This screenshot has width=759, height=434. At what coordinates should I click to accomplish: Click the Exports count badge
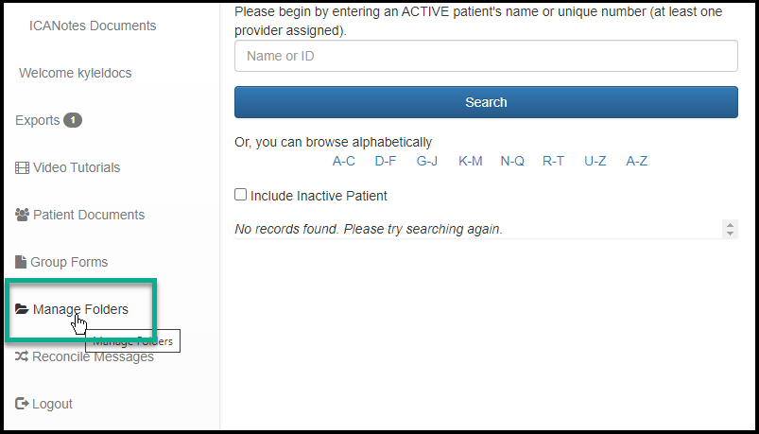73,121
